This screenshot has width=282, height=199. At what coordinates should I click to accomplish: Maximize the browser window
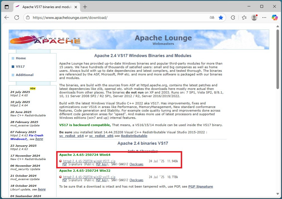click(262, 6)
